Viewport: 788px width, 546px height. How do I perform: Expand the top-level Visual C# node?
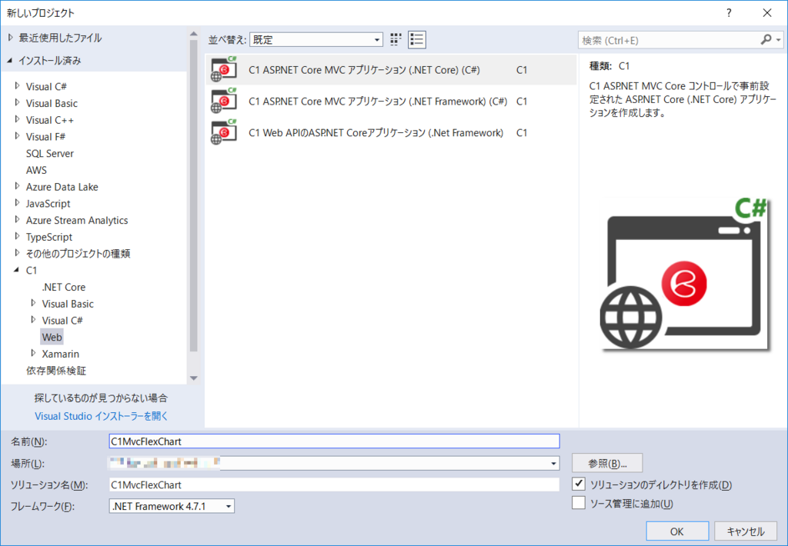click(x=18, y=86)
